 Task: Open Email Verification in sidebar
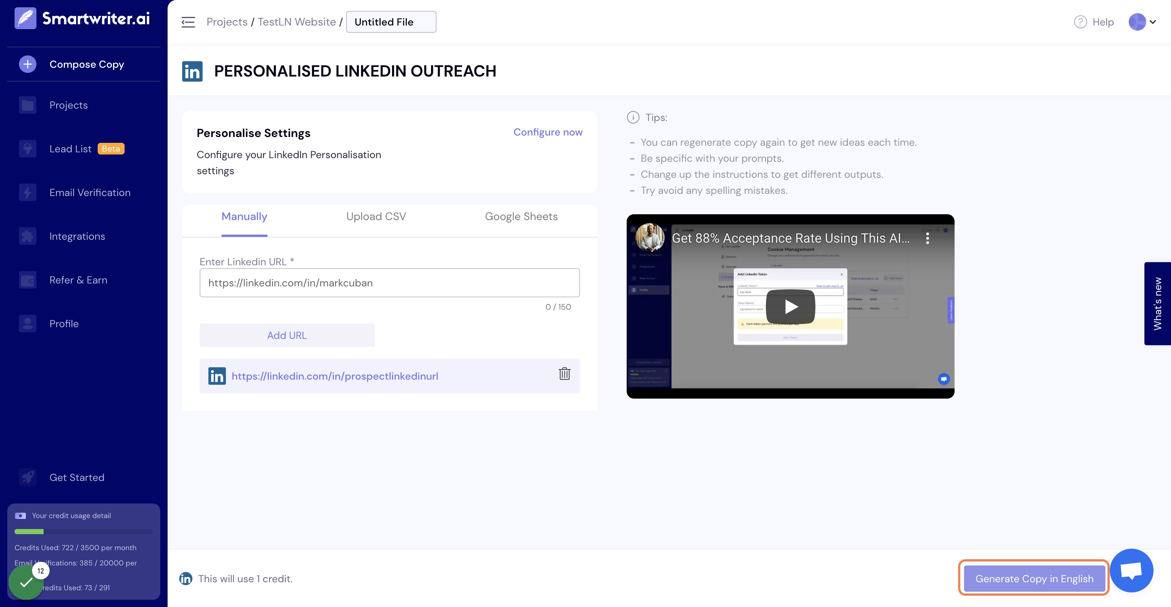(90, 192)
